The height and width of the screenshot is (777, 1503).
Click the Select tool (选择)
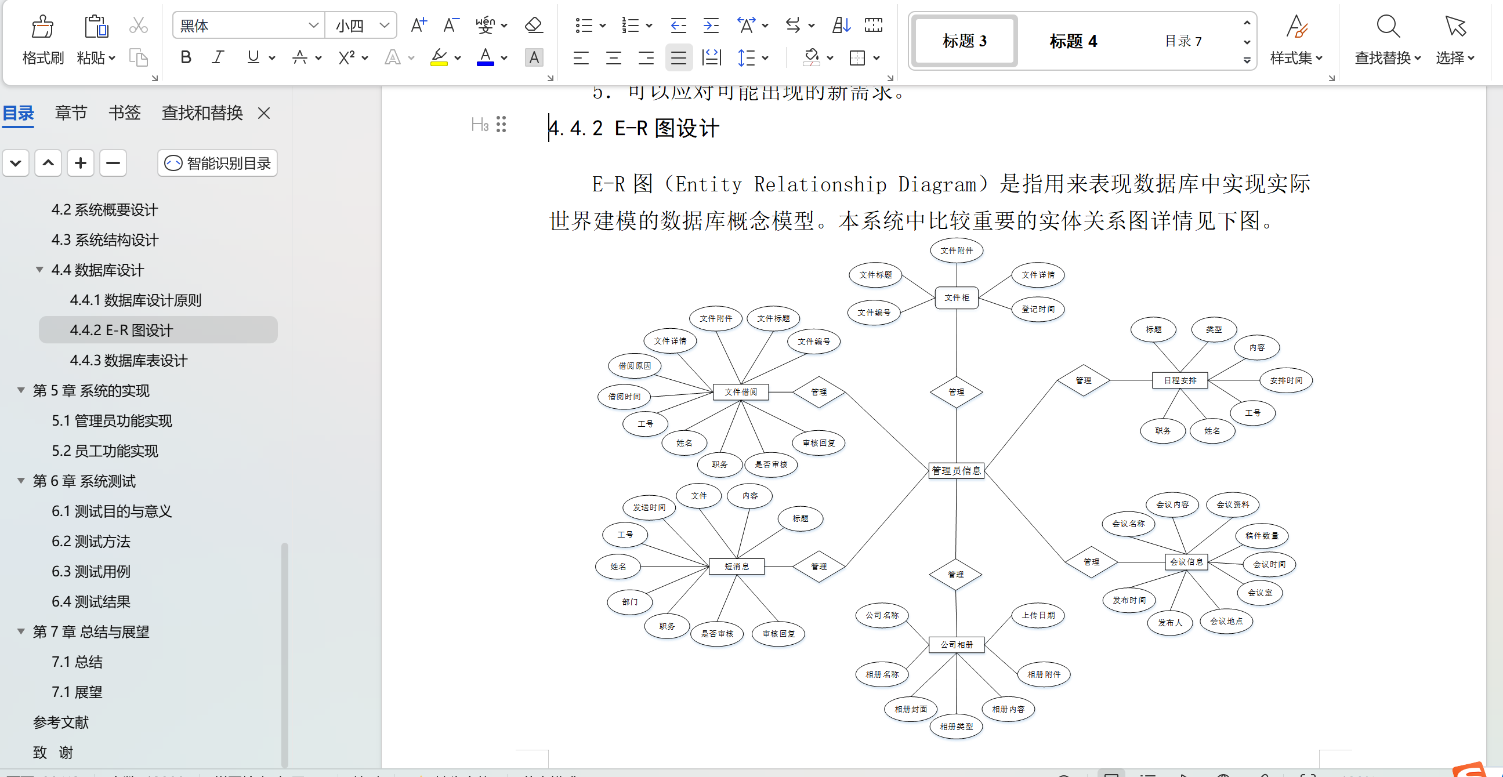click(x=1454, y=41)
